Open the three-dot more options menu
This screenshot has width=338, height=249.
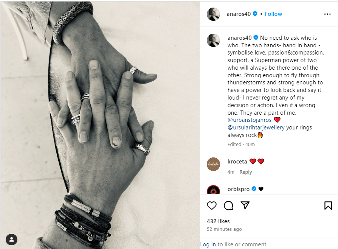coord(327,14)
